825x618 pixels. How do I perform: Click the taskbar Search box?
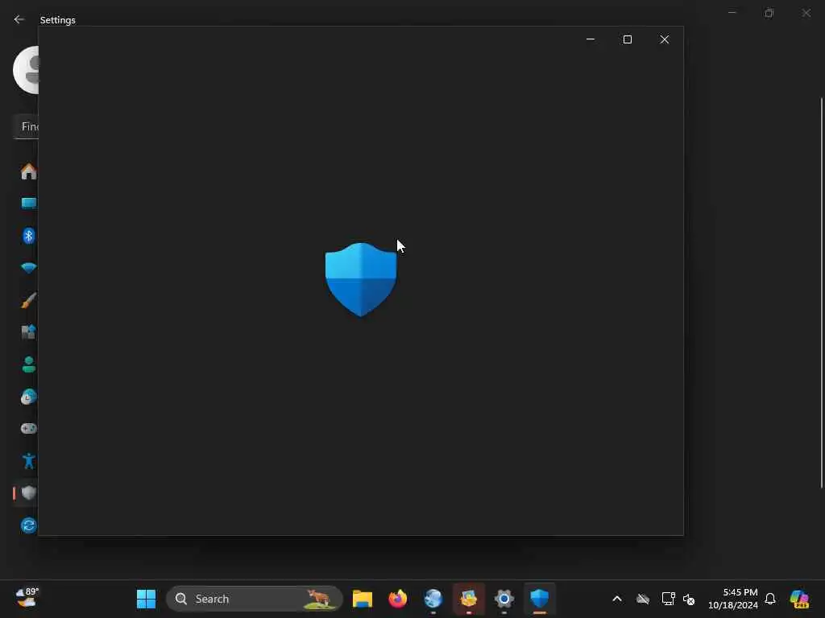click(255, 599)
